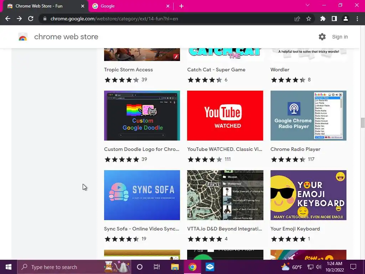The height and width of the screenshot is (274, 365).
Task: Open the tab search chevron in title bar
Action: [x=308, y=5]
